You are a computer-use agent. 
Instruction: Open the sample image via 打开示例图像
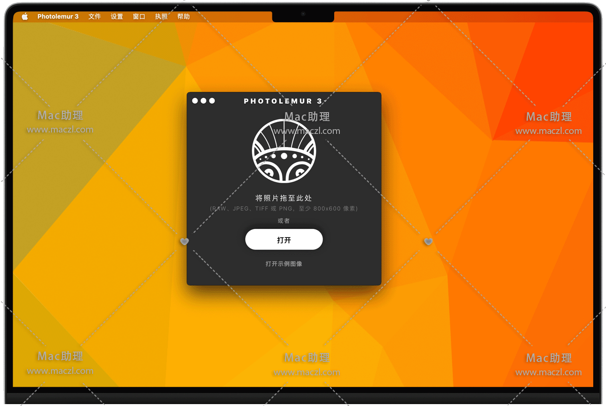pyautogui.click(x=284, y=264)
